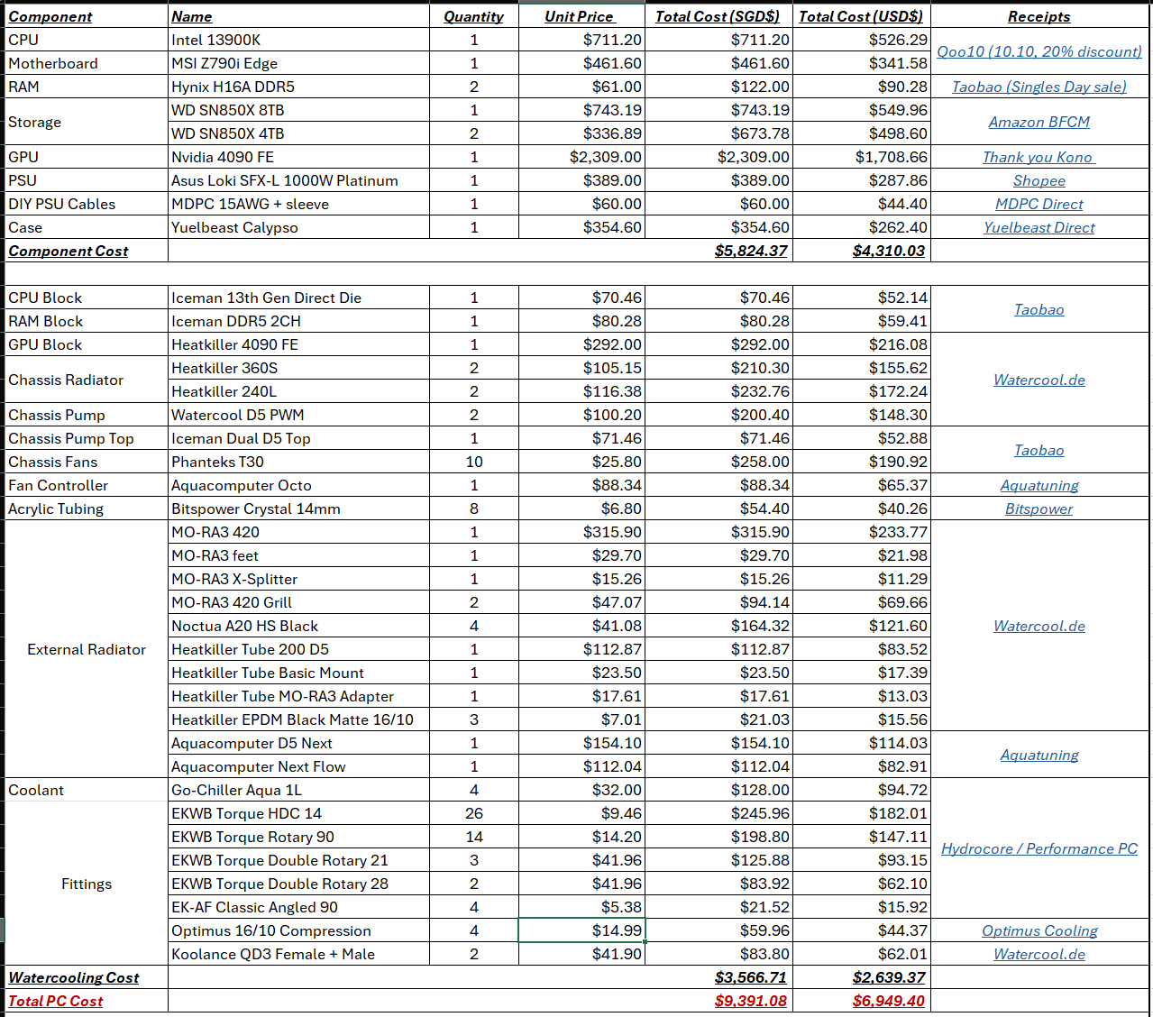This screenshot has width=1153, height=1017.
Task: Select the 'Name' column header
Action: tap(298, 16)
